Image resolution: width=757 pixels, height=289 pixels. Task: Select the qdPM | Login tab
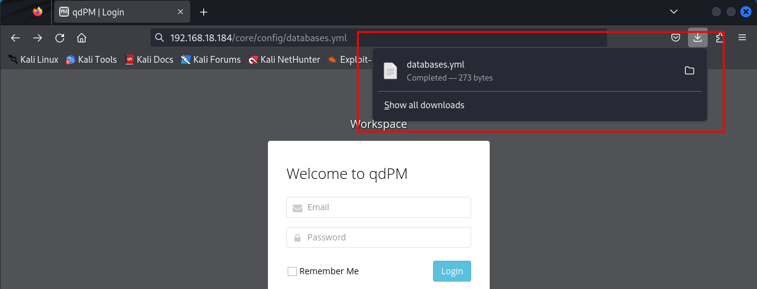pyautogui.click(x=117, y=12)
